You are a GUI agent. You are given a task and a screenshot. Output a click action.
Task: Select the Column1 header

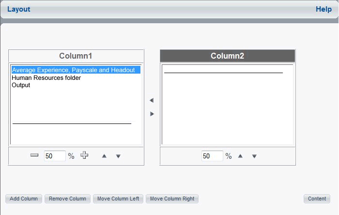tap(76, 56)
